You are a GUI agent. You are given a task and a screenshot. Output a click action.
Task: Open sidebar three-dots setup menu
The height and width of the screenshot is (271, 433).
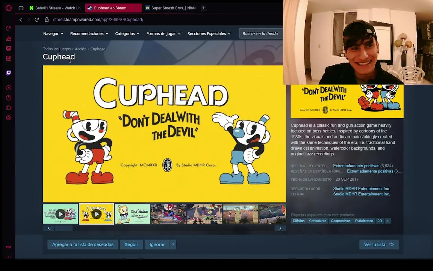point(9,257)
